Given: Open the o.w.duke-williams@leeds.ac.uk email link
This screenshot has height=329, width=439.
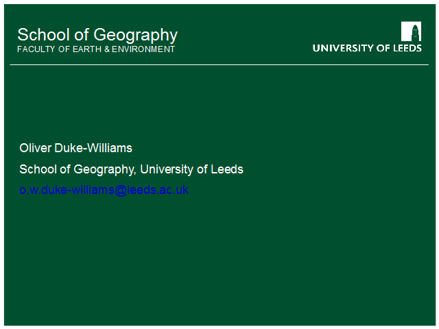Looking at the screenshot, I should pyautogui.click(x=104, y=190).
